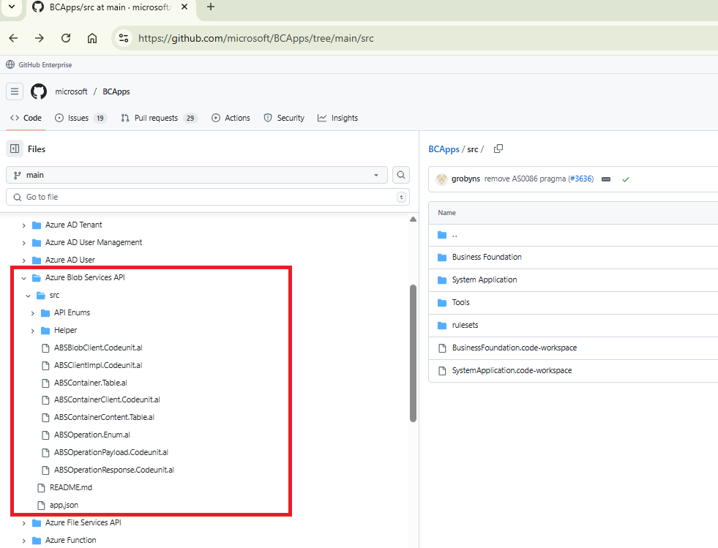Collapse the Azure Blob Services API folder
This screenshot has height=548, width=718.
coord(24,278)
